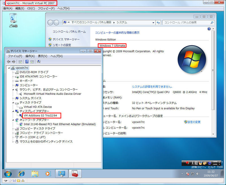Open the IME Pad on the language bar
Screen dimensions: 226x185
coord(200,163)
